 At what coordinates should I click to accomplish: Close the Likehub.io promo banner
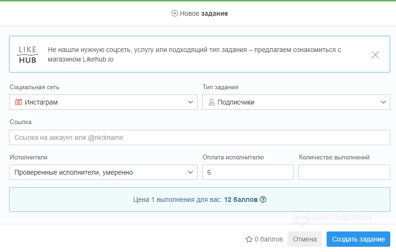[375, 55]
